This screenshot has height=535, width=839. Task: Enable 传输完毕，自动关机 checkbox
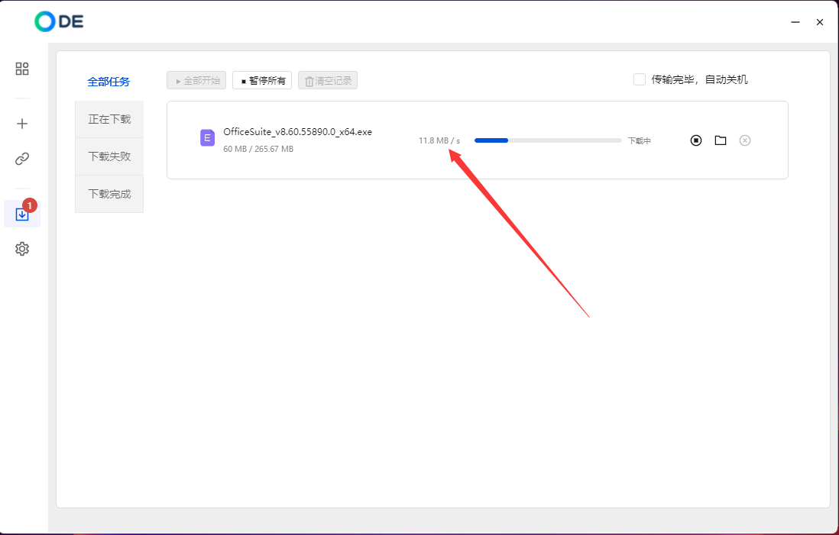pyautogui.click(x=640, y=79)
